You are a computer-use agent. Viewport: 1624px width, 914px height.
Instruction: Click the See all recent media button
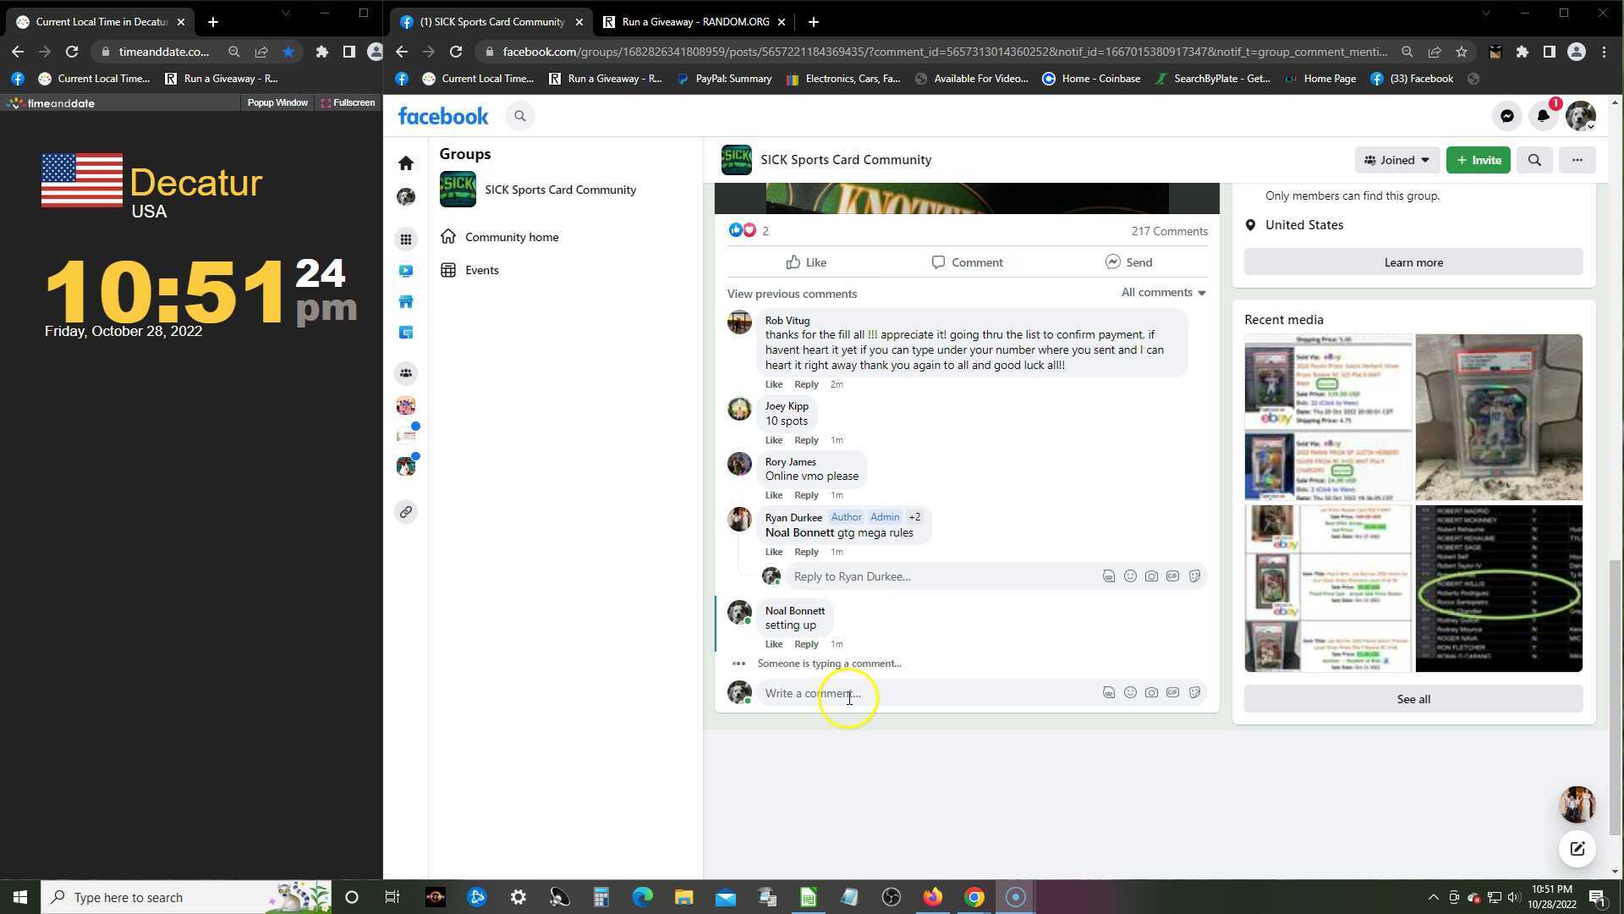pyautogui.click(x=1413, y=699)
